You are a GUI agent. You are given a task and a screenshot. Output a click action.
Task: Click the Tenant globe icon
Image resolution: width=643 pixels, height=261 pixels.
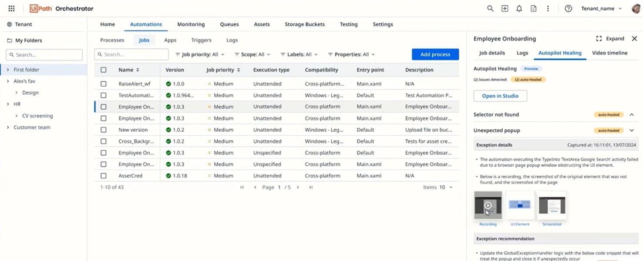pos(9,24)
